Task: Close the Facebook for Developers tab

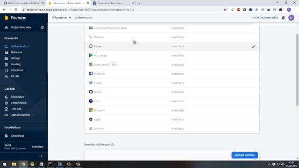Action: click(133, 3)
